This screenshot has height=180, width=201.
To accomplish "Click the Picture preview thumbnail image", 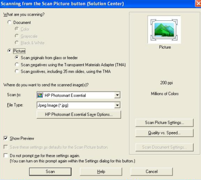I will [x=164, y=30].
